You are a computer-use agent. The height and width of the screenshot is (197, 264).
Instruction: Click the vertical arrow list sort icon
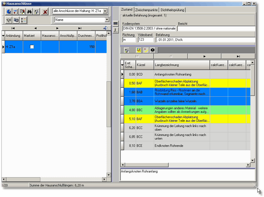click(x=23, y=20)
